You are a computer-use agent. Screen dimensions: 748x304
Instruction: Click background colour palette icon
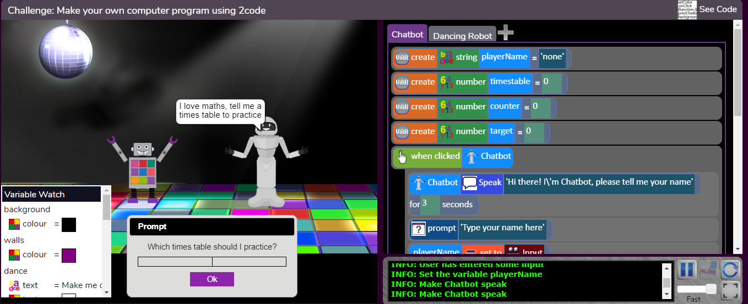point(14,224)
